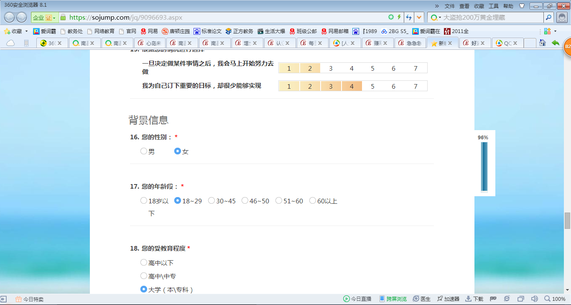Click the mobile phone icon beside tabs

click(x=26, y=43)
